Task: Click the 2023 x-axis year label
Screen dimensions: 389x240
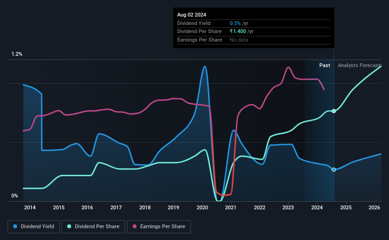Action: (288, 207)
